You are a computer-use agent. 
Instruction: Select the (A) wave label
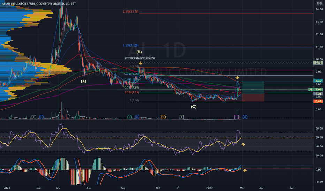(x=83, y=81)
